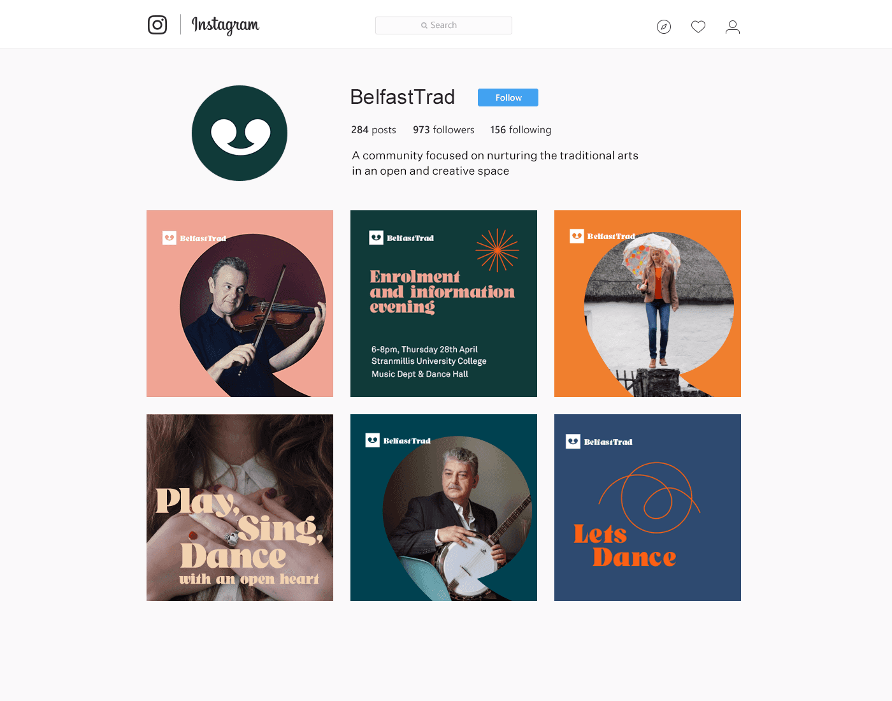
Task: Open the 284 posts count
Action: coord(373,130)
